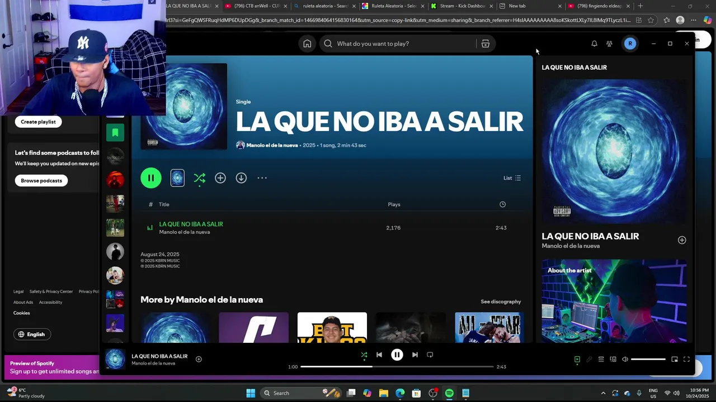Open Wi-Fi network settings in tray

tap(667, 393)
